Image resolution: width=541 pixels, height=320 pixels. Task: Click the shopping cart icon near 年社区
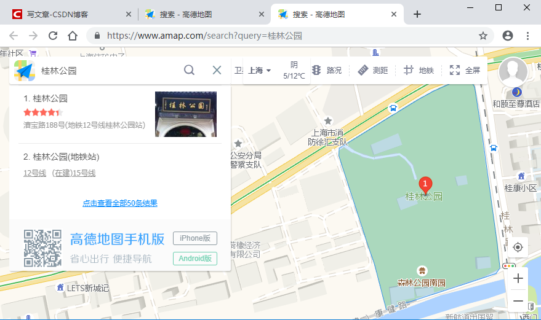point(33,53)
